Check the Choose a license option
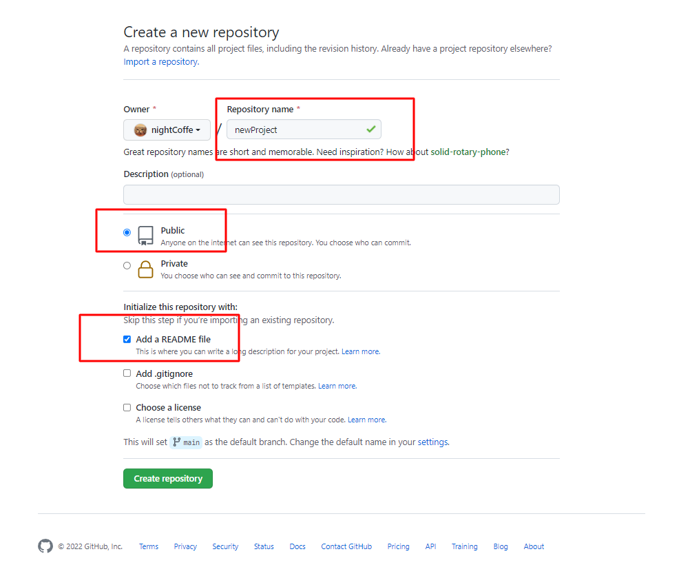690x576 pixels. point(127,407)
